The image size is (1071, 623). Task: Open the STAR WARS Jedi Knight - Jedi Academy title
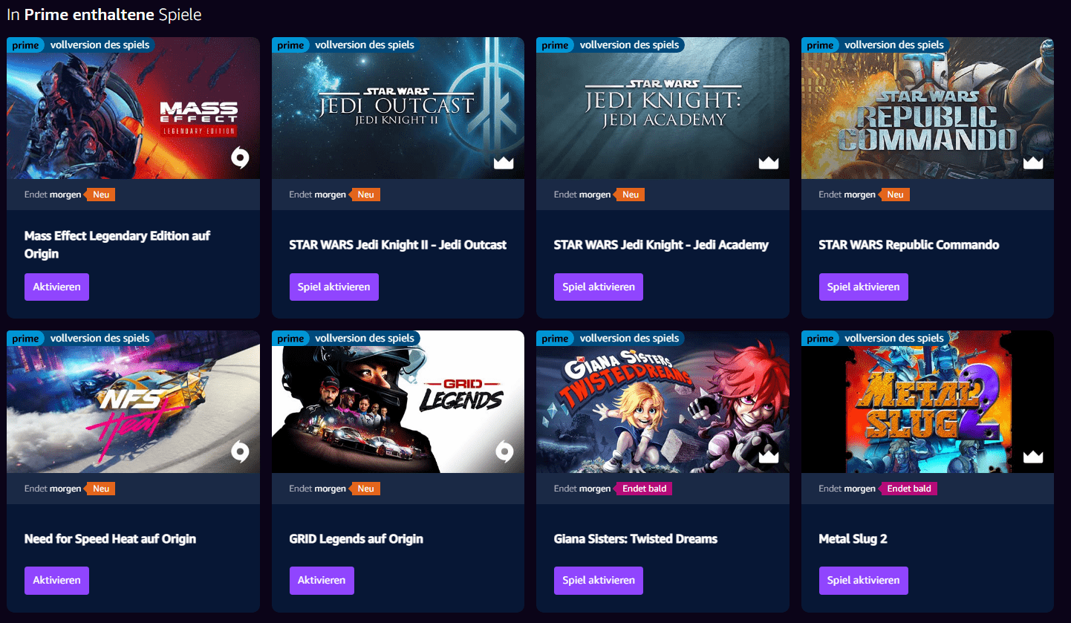(x=661, y=244)
